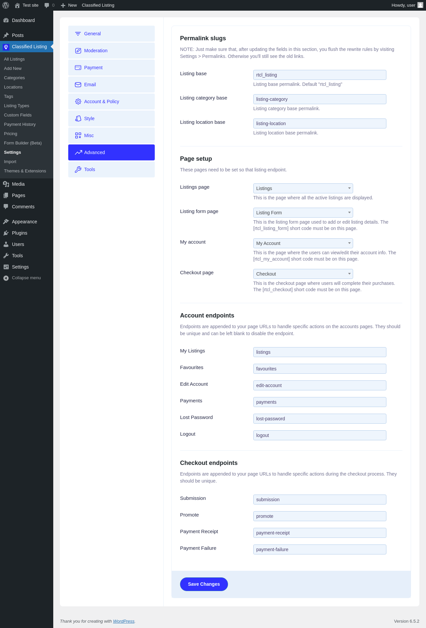Click the Settings sliders icon in sidebar

pos(6,267)
